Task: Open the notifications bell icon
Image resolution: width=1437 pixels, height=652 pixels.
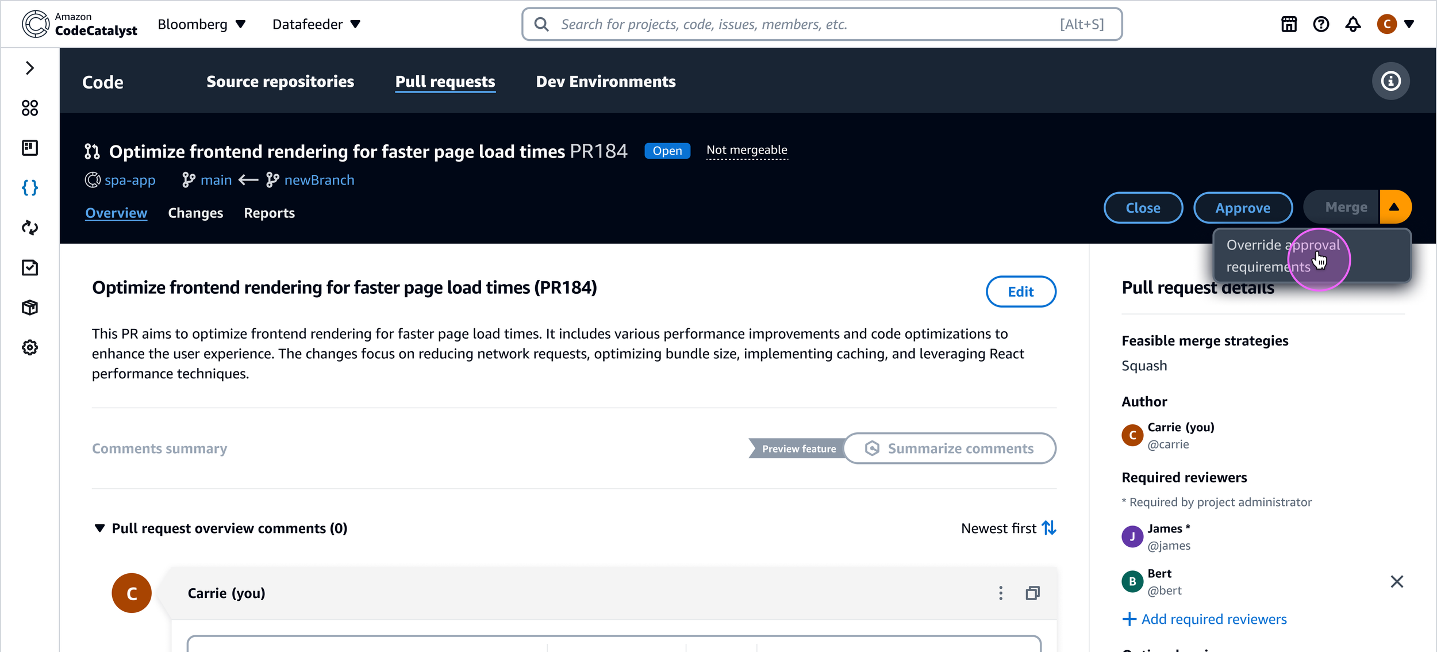Action: (x=1353, y=24)
